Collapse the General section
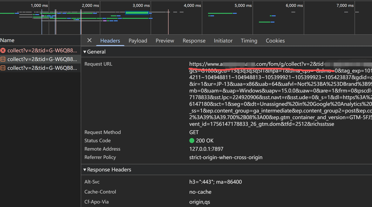The image size is (372, 207). click(85, 52)
